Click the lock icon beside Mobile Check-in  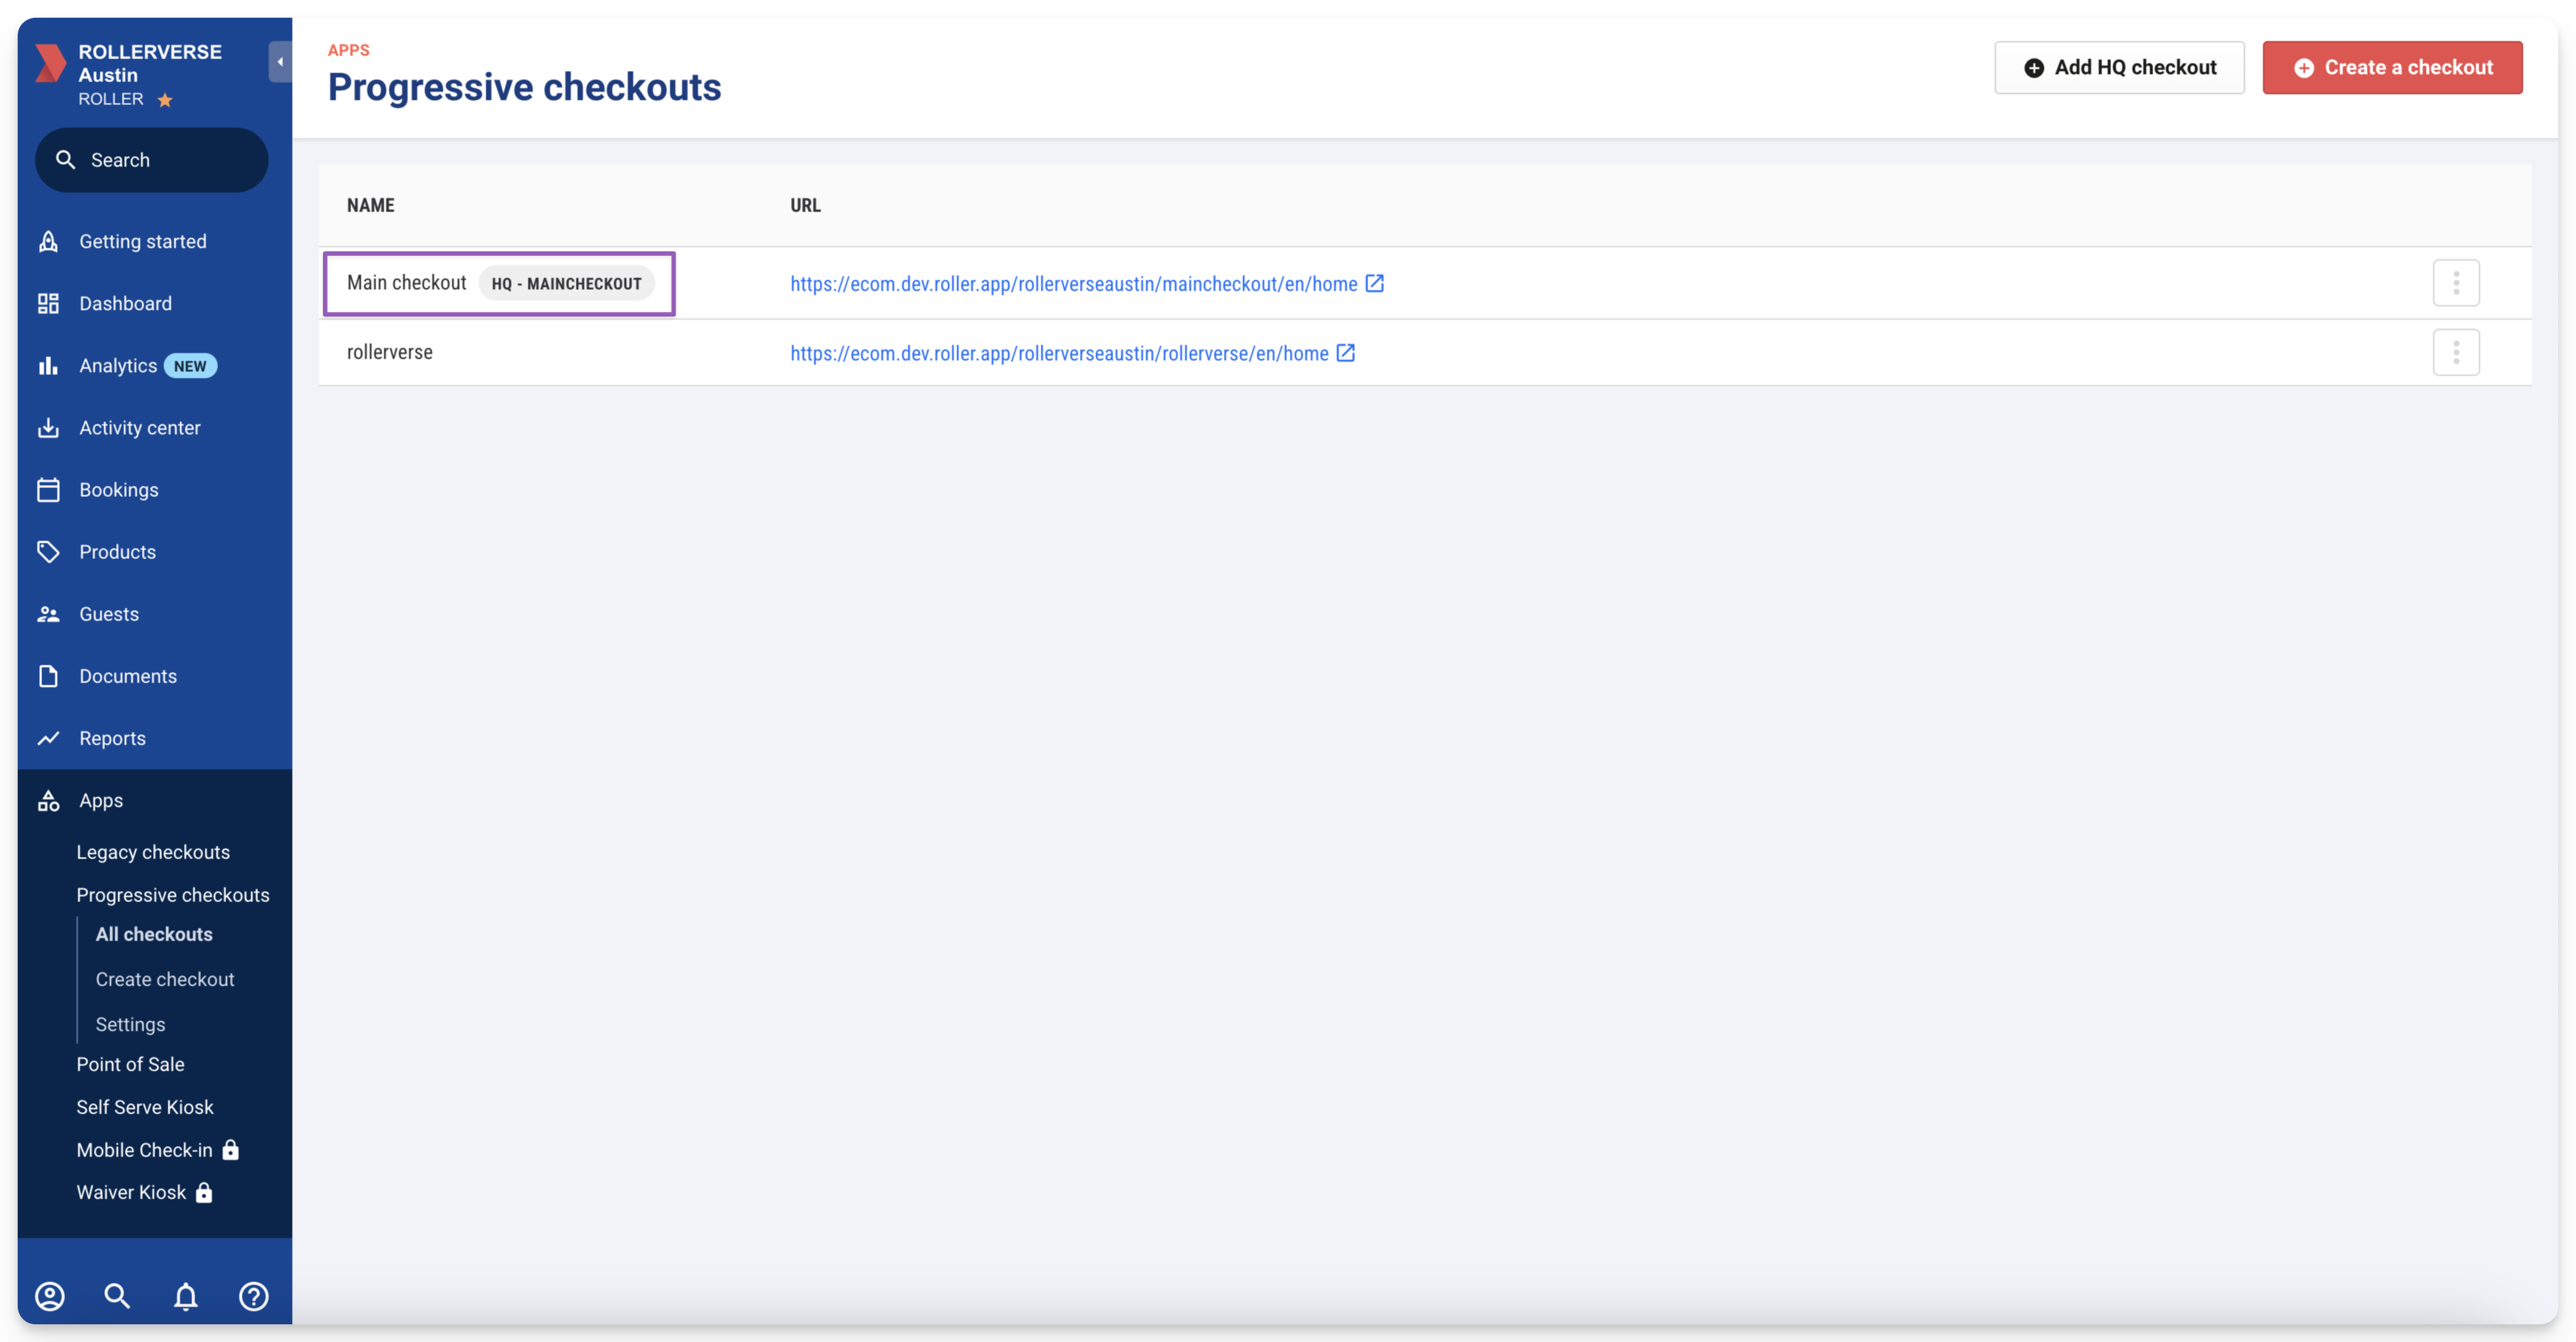tap(231, 1150)
